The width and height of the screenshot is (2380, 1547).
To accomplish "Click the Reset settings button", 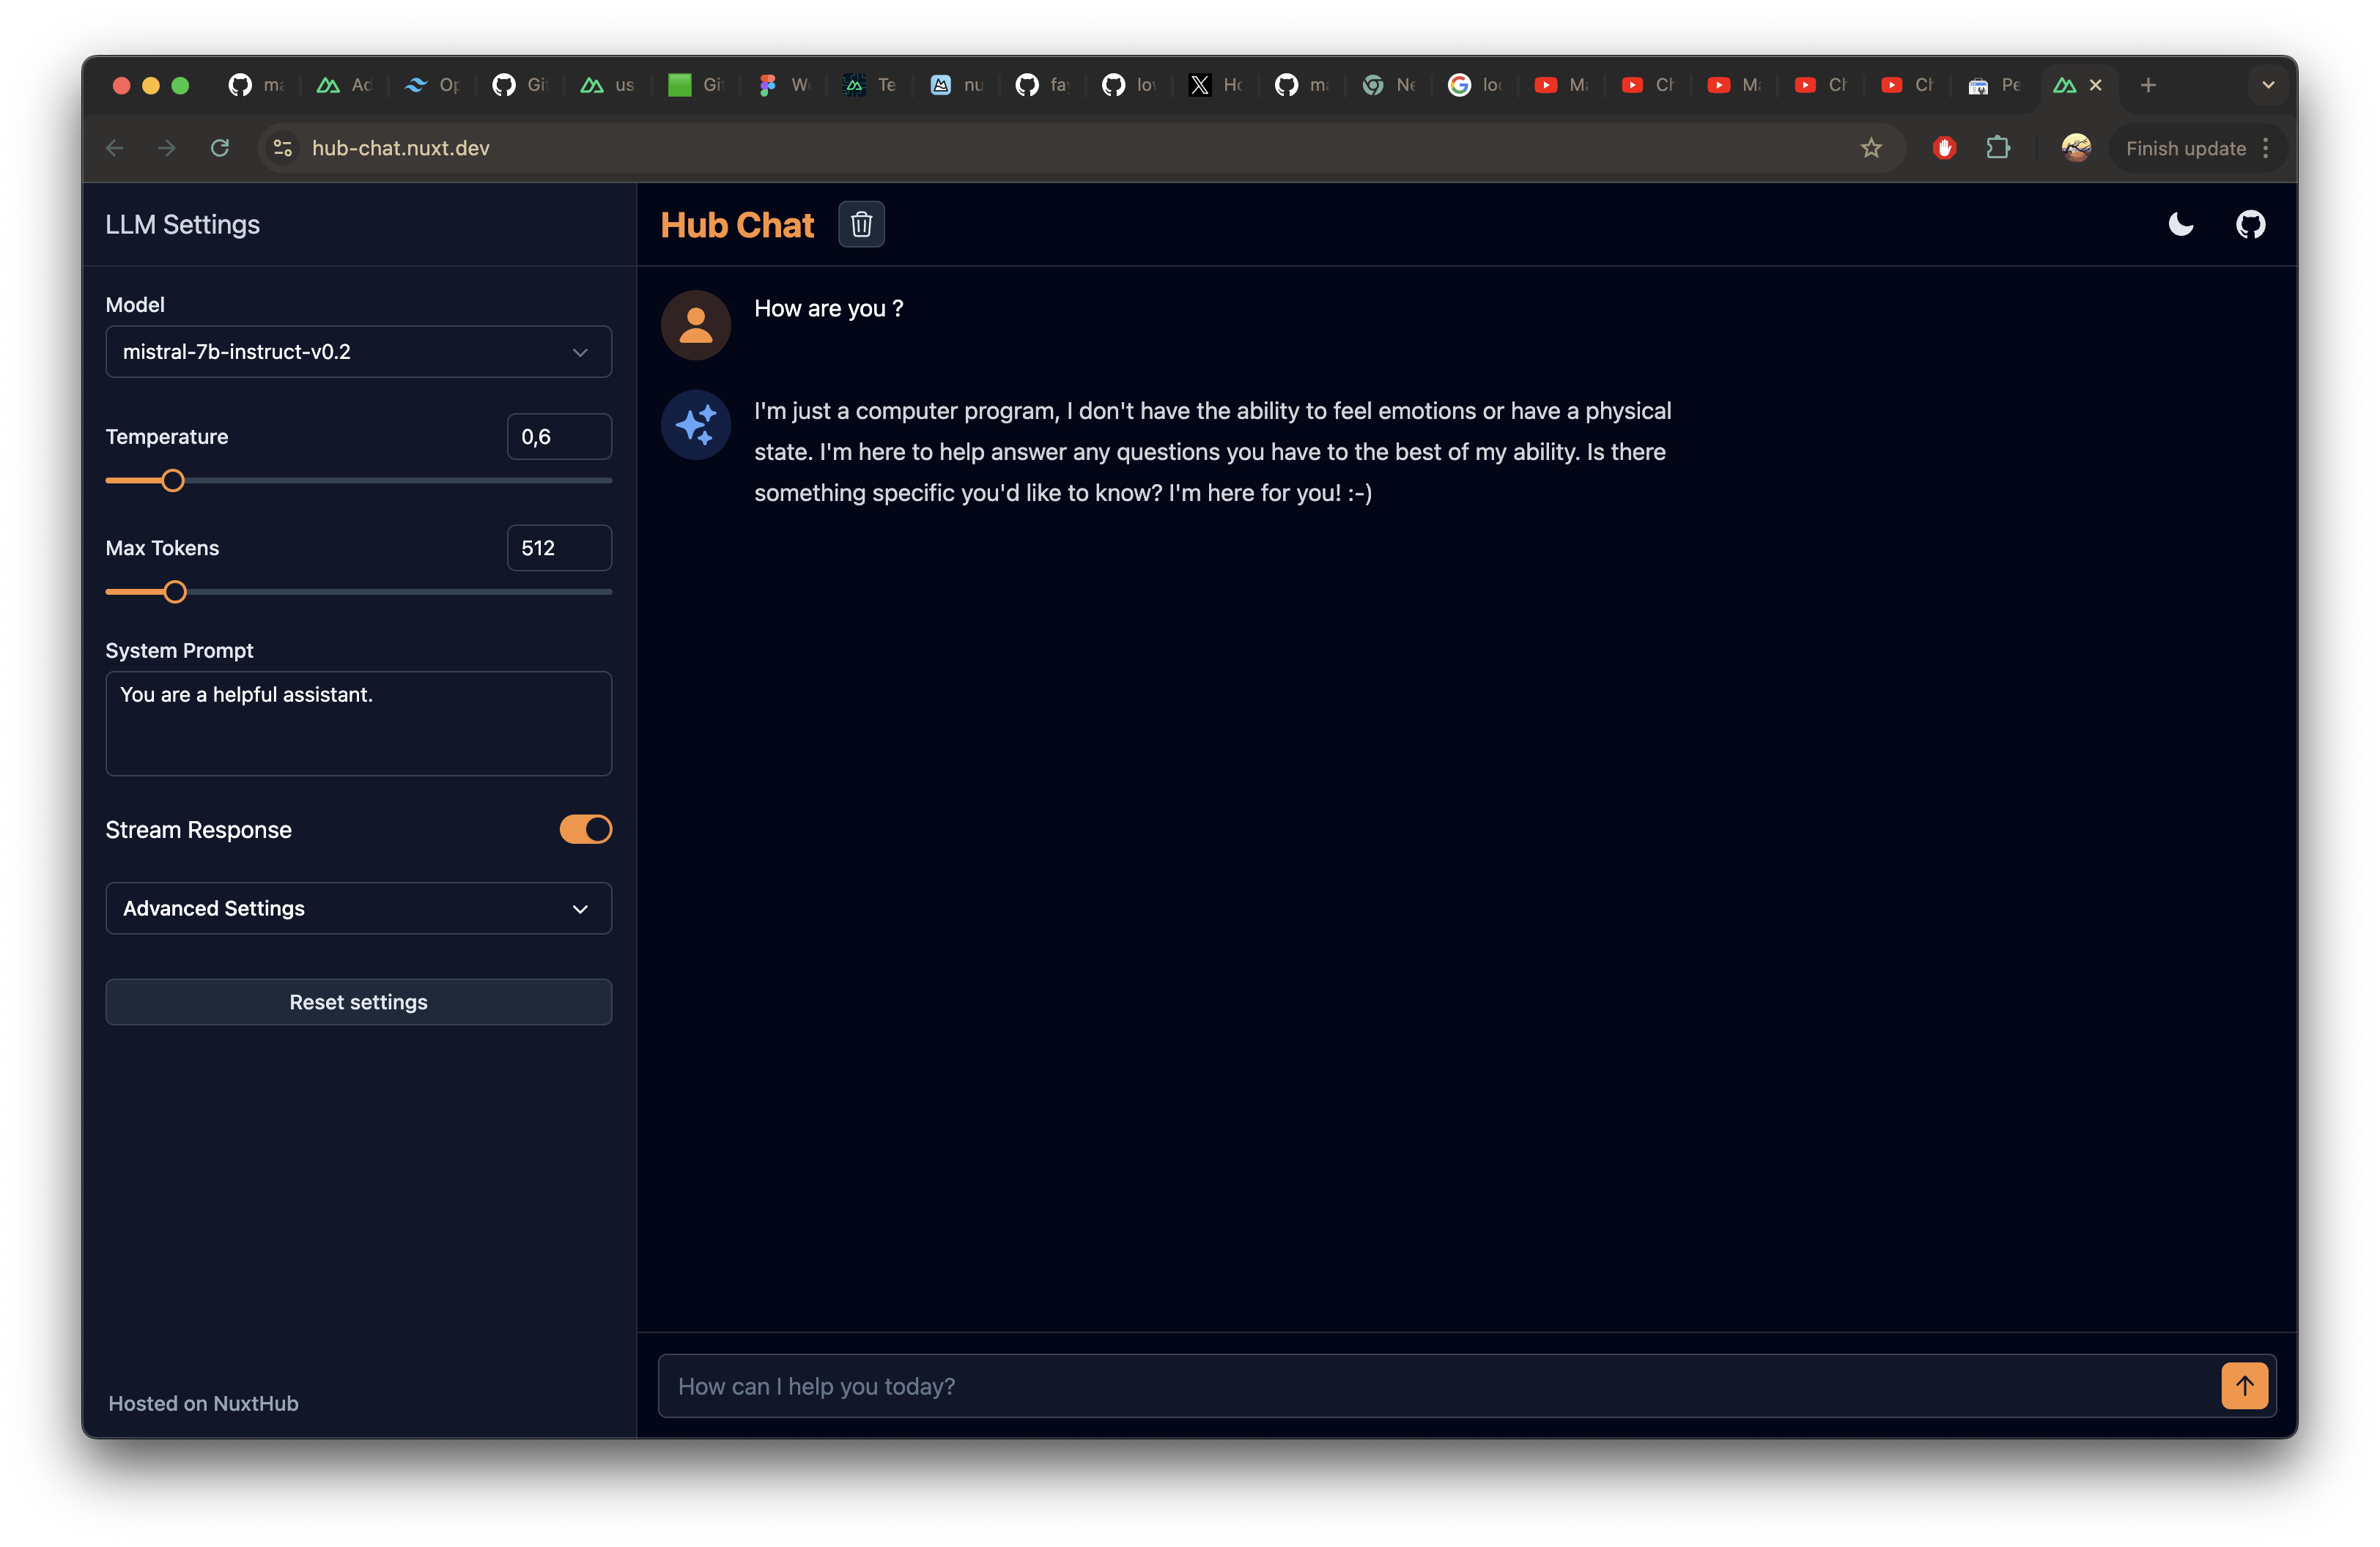I will (x=358, y=1001).
